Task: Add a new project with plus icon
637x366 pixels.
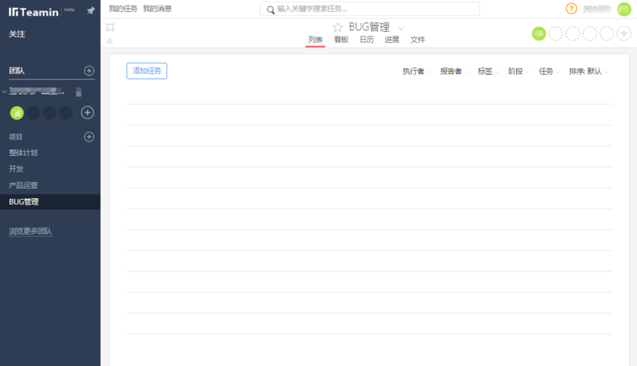Action: click(89, 137)
